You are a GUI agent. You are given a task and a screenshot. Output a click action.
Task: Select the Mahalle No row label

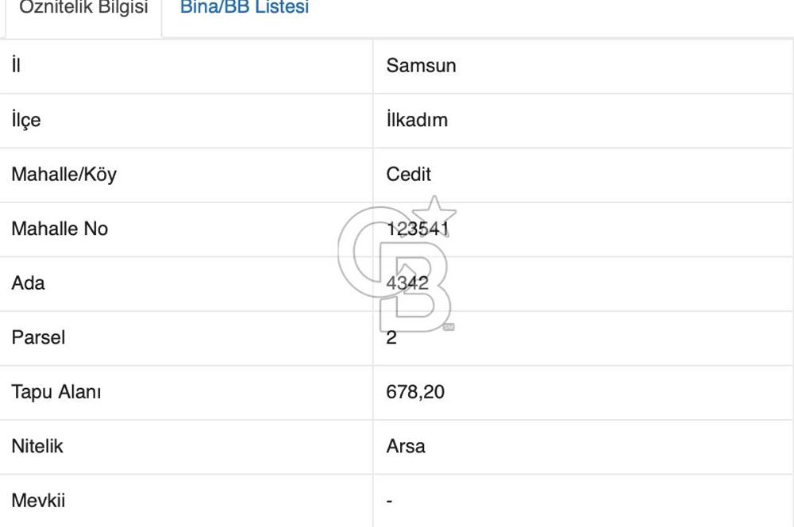(x=60, y=229)
